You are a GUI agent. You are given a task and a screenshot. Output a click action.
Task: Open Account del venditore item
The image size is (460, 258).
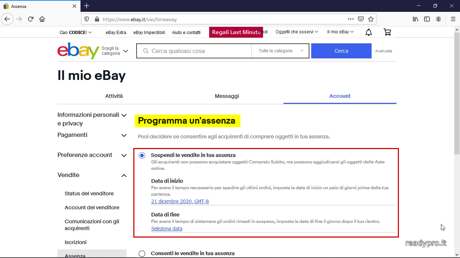[92, 207]
